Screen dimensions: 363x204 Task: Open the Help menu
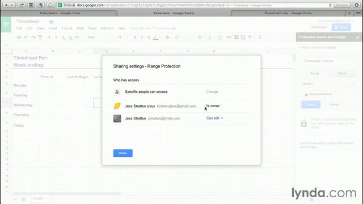click(x=121, y=28)
